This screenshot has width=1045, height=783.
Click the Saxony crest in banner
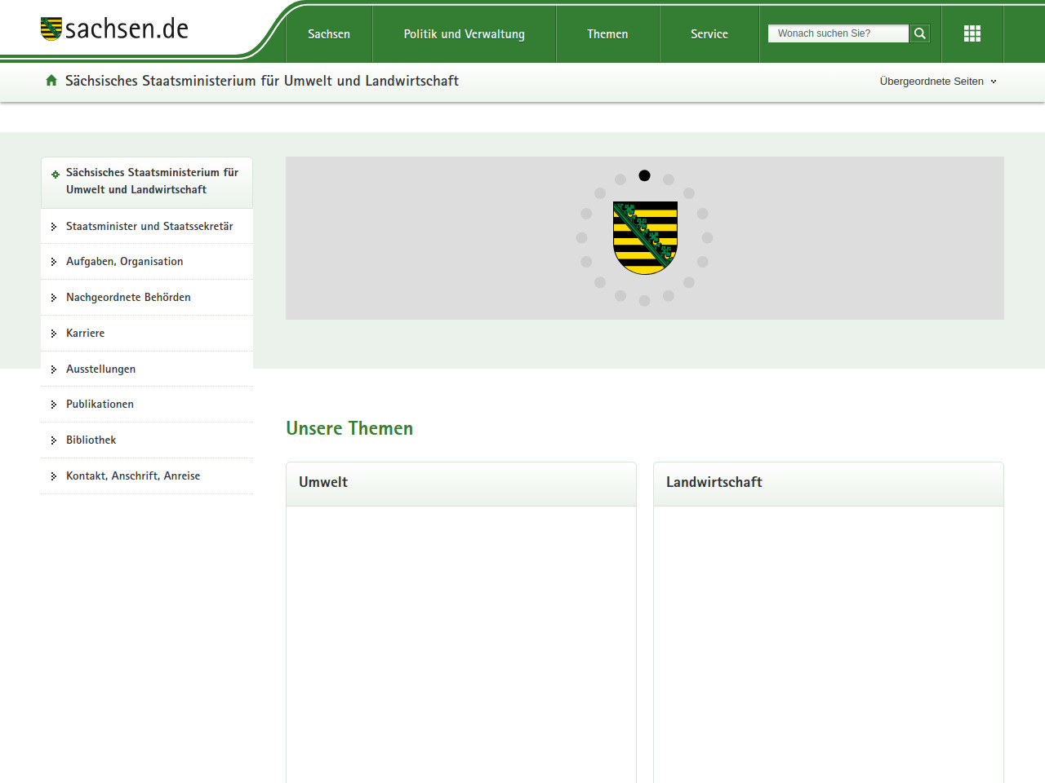(645, 237)
